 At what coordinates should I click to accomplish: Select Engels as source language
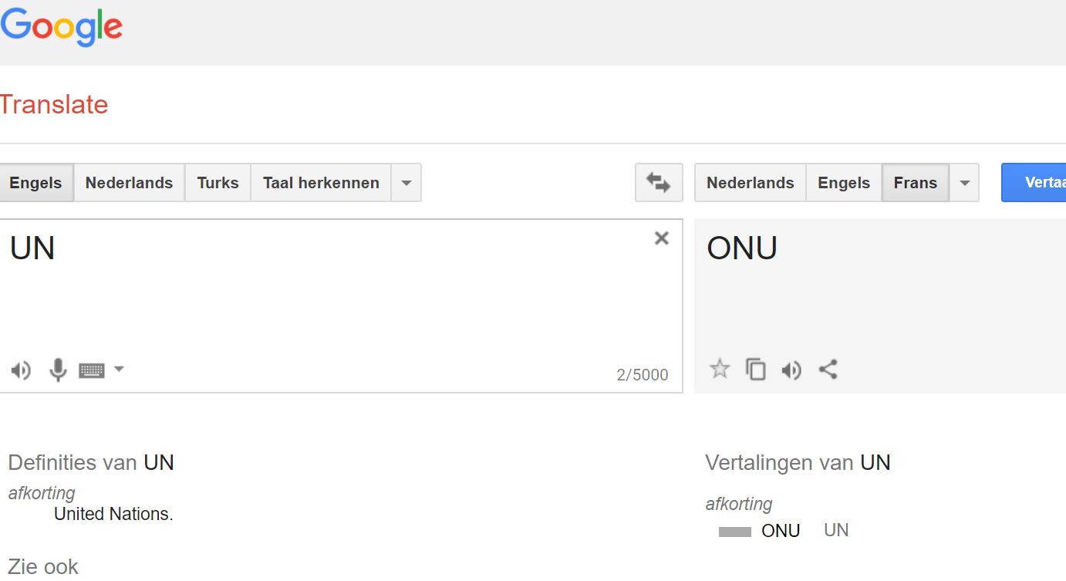36,183
